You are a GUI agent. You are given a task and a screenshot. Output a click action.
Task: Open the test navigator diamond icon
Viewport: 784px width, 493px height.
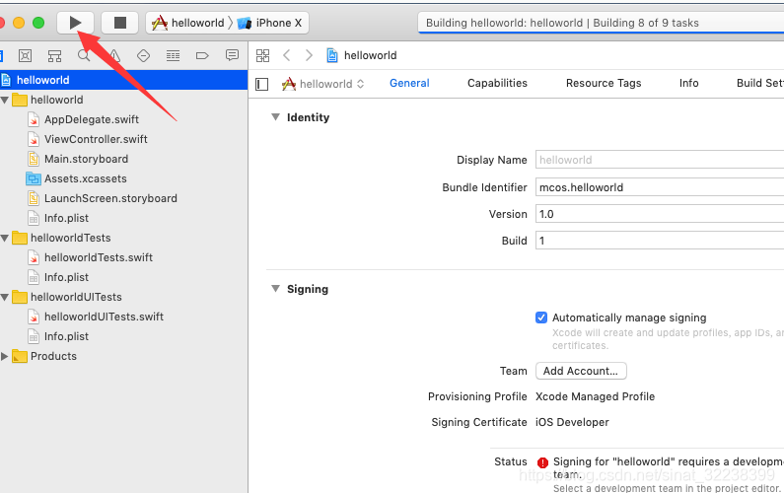click(x=144, y=55)
